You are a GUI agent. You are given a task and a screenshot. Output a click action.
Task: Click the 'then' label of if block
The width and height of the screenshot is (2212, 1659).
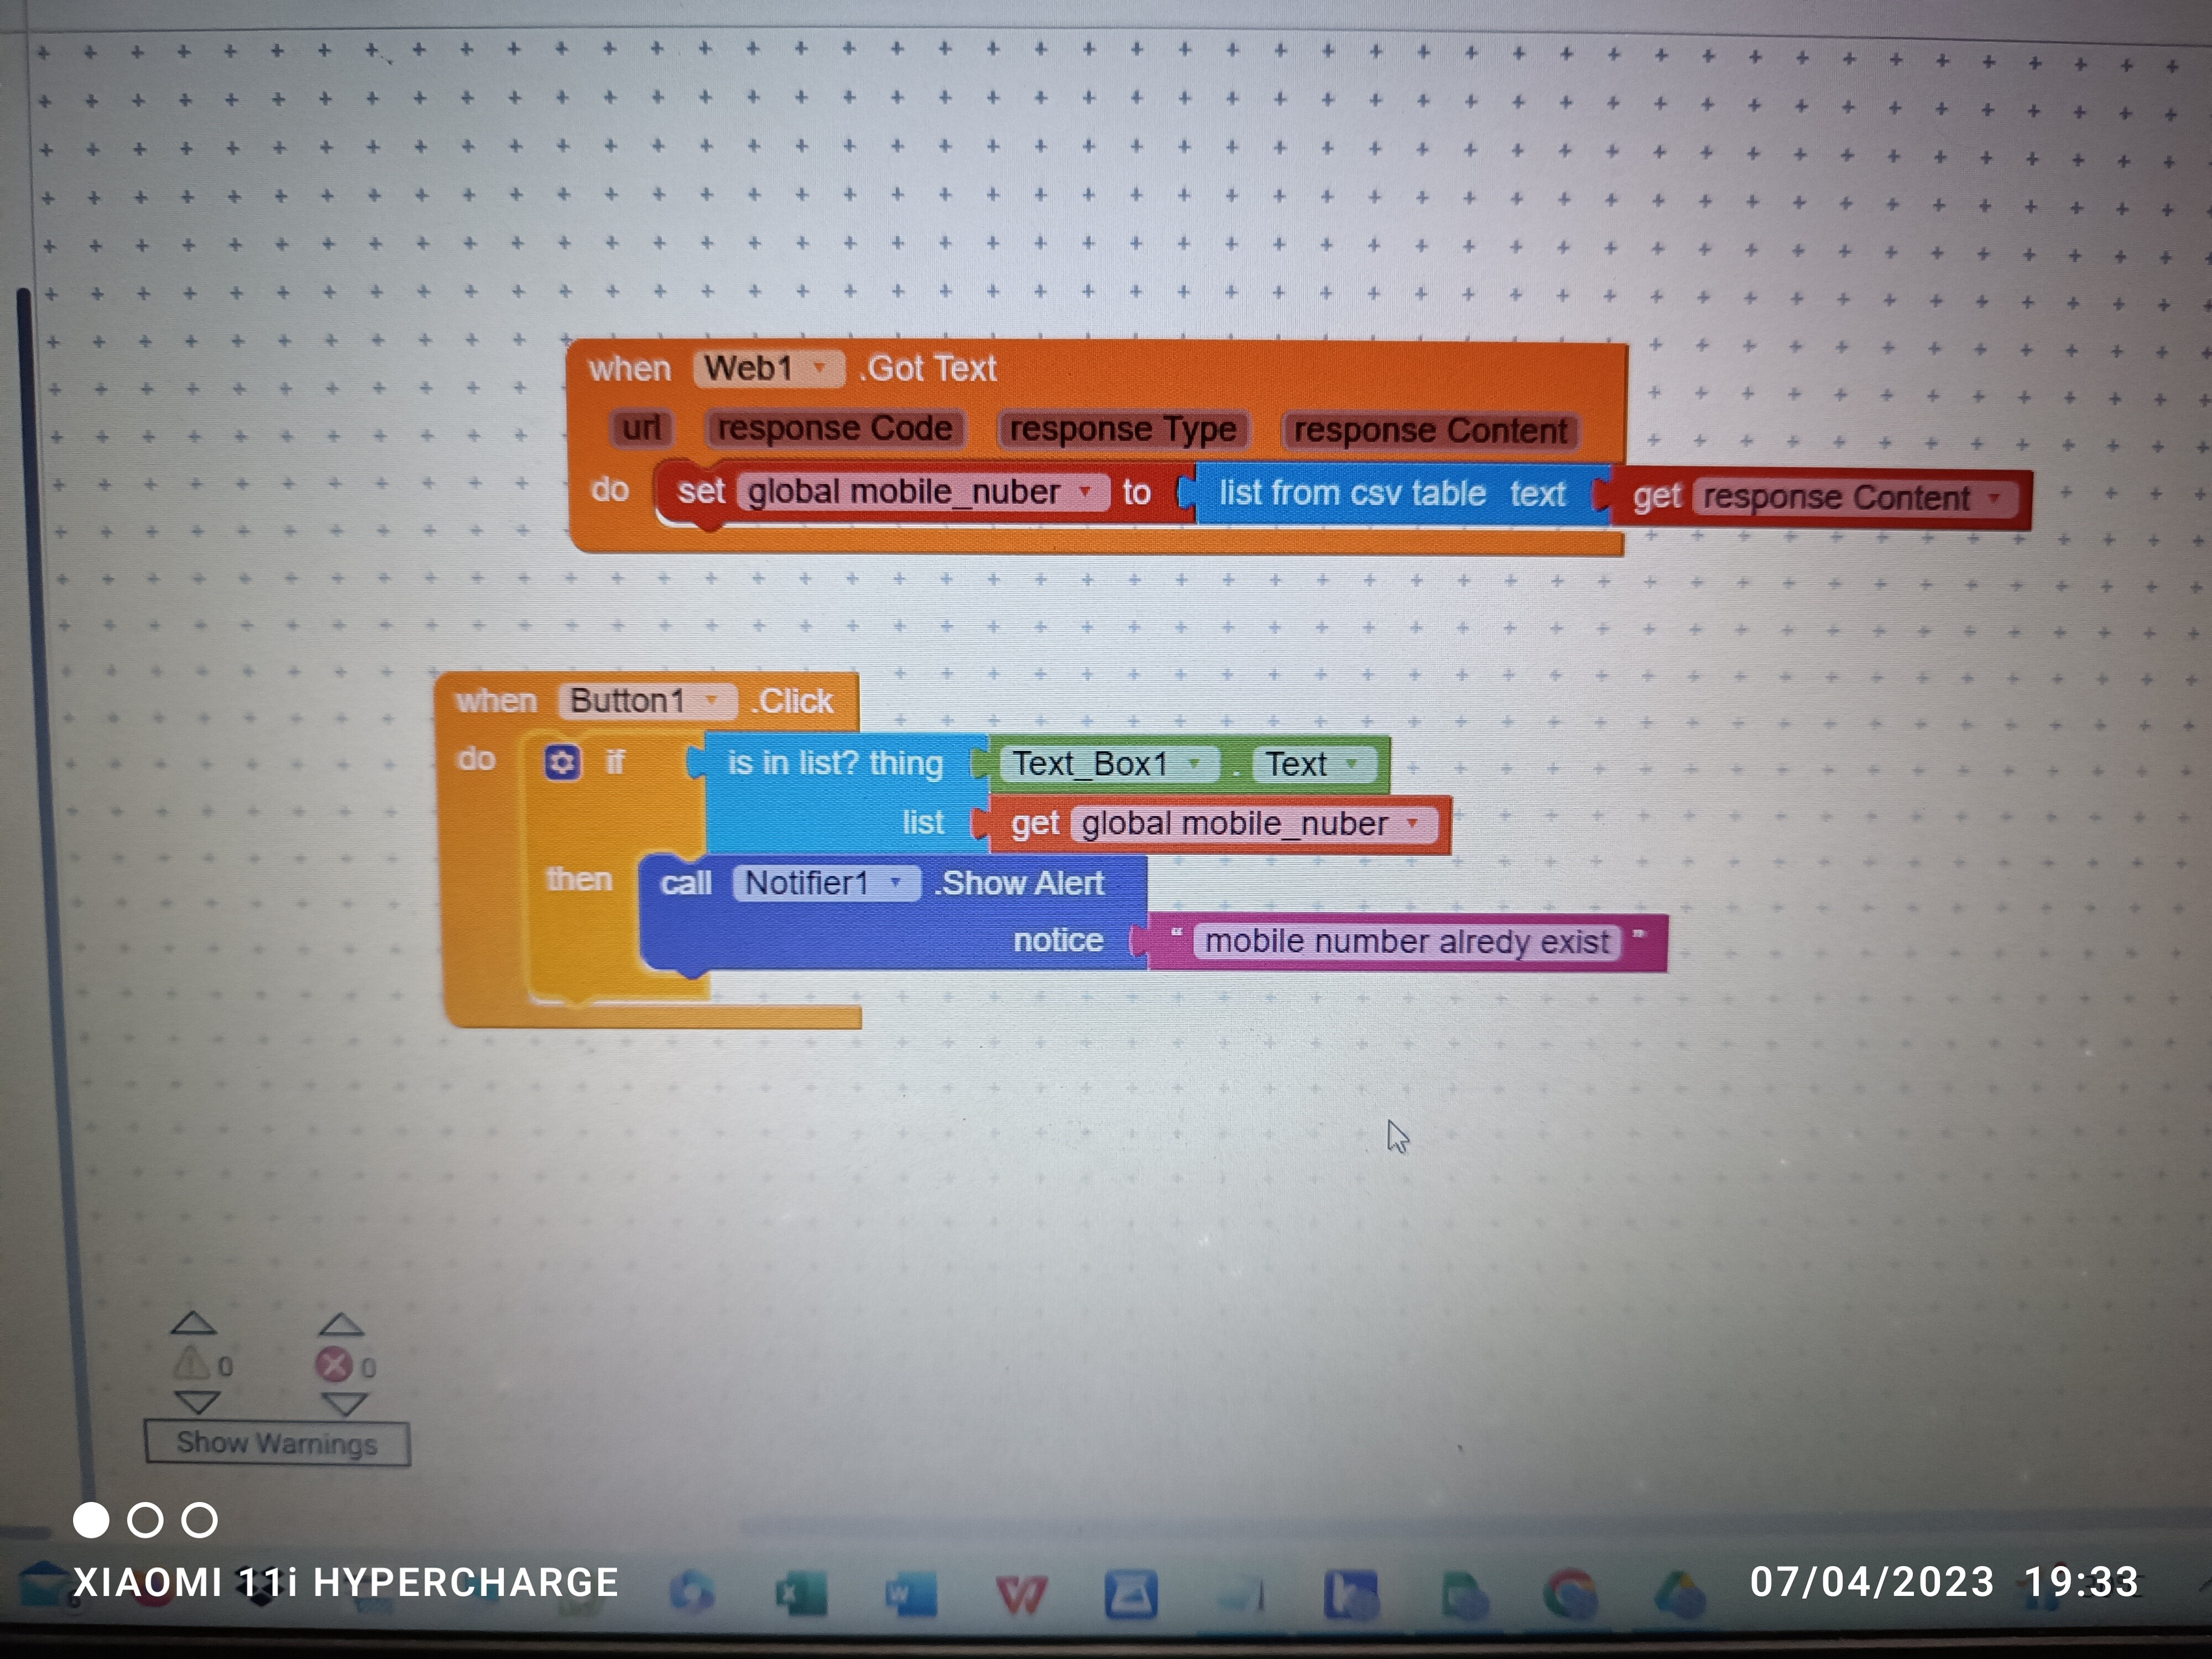579,880
